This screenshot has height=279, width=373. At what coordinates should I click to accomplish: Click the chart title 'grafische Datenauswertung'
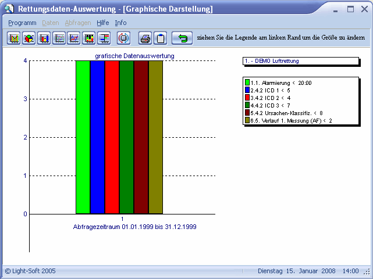pyautogui.click(x=134, y=56)
